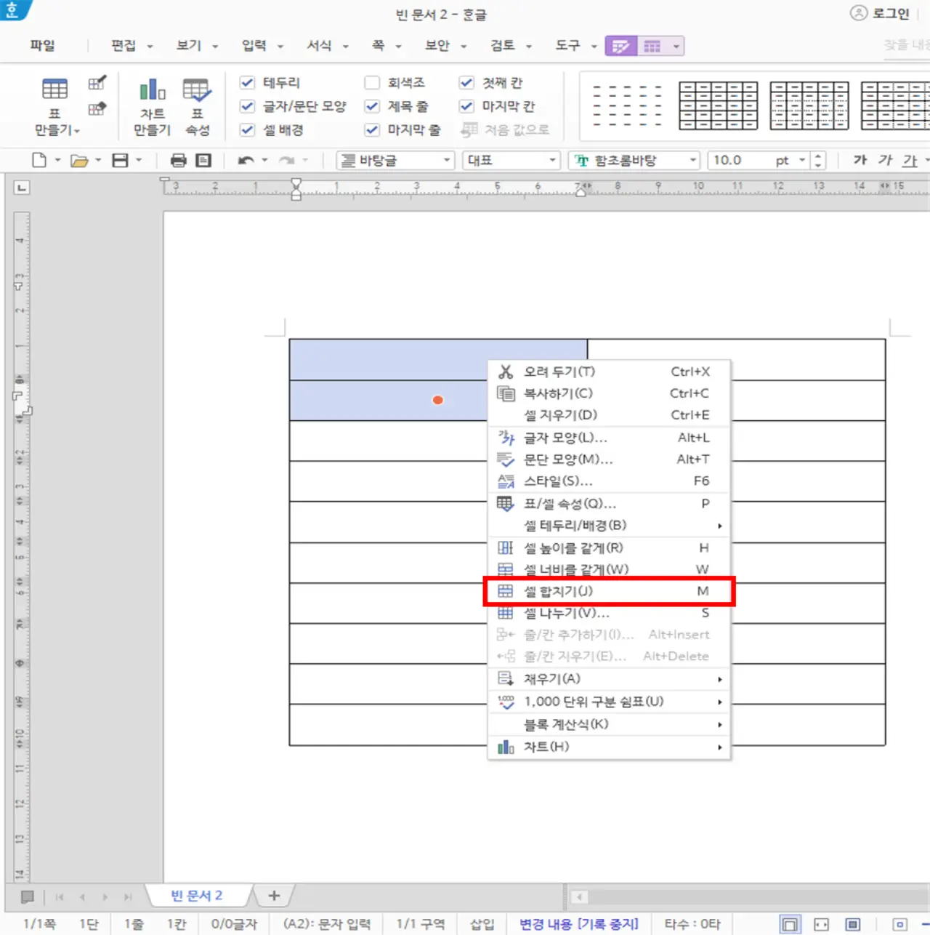
Task: Enable the 회색조 checkbox
Action: (372, 82)
